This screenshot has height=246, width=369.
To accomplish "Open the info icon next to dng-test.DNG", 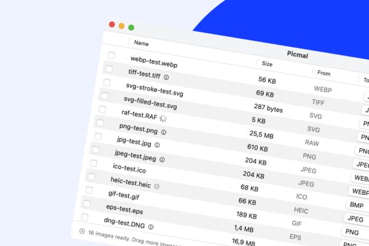I will pos(151,227).
